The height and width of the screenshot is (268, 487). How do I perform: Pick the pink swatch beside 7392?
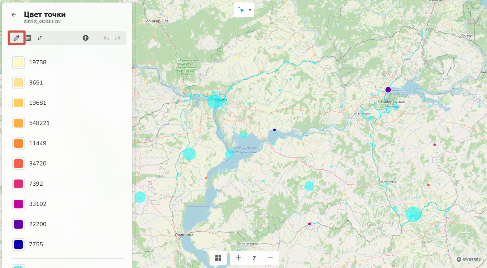[x=18, y=184]
